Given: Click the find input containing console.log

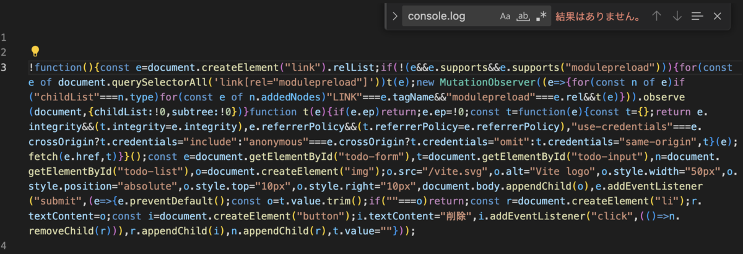Looking at the screenshot, I should [450, 16].
